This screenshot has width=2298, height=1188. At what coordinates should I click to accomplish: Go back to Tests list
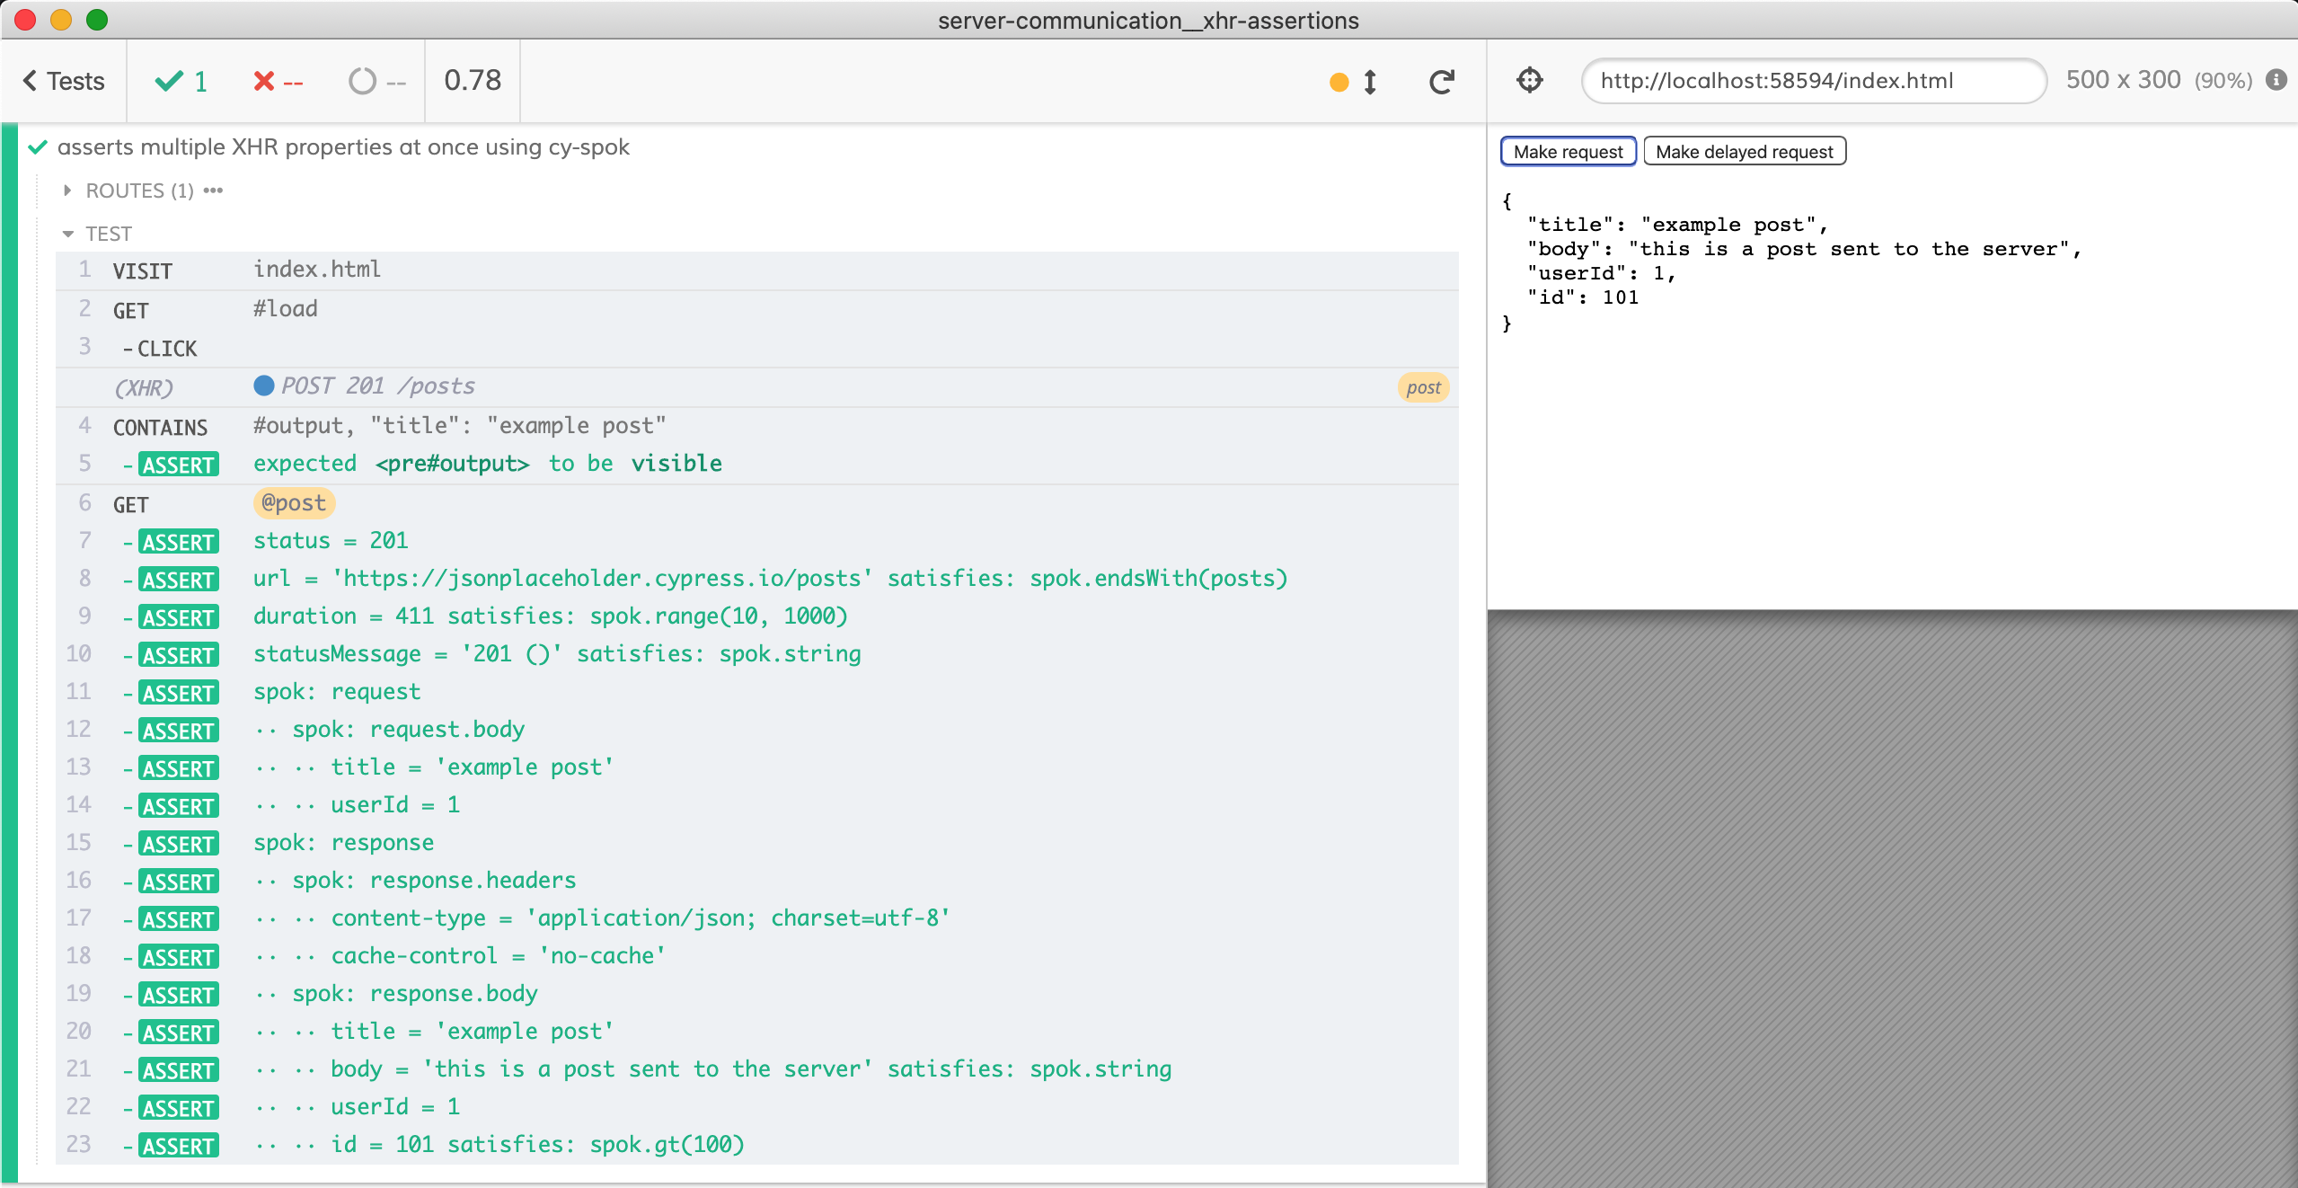click(x=64, y=81)
